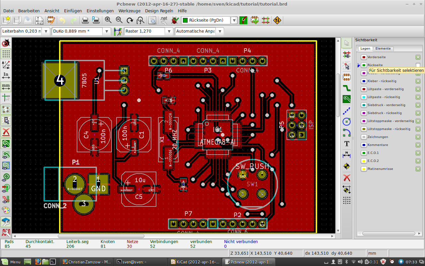Toggle grid display
Image resolution: width=425 pixels, height=266 pixels.
(6, 54)
